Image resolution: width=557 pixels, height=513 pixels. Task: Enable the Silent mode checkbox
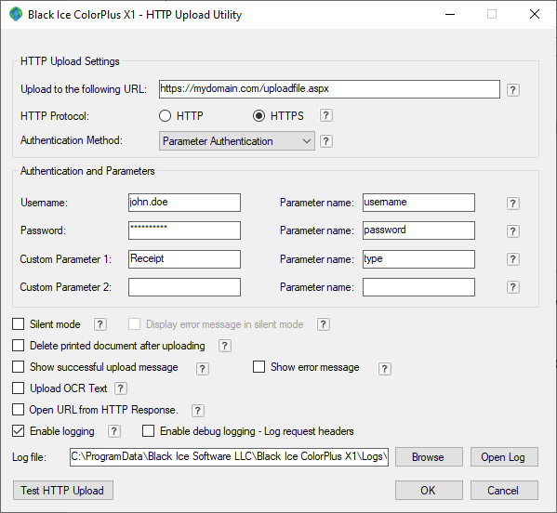18,323
